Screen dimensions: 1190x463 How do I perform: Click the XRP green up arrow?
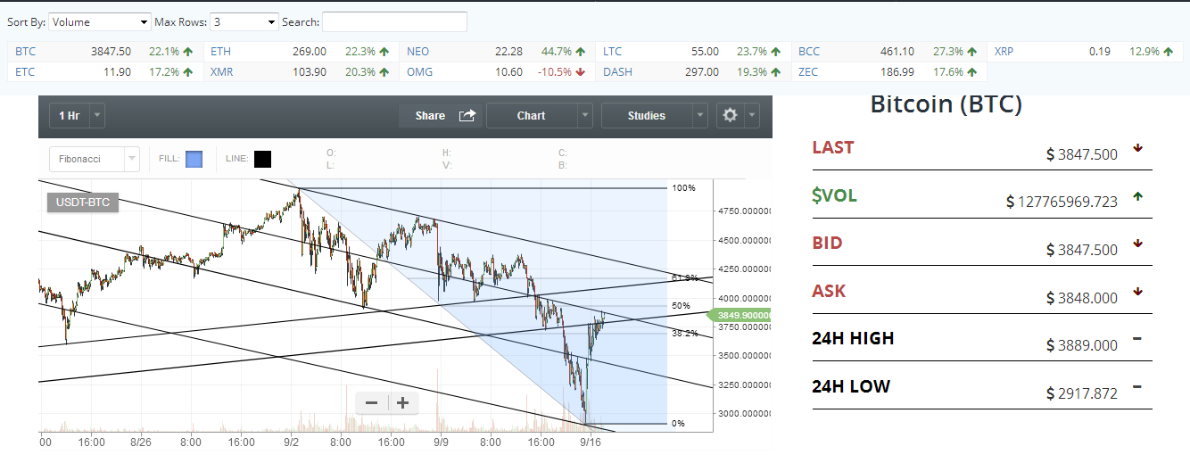point(1168,52)
